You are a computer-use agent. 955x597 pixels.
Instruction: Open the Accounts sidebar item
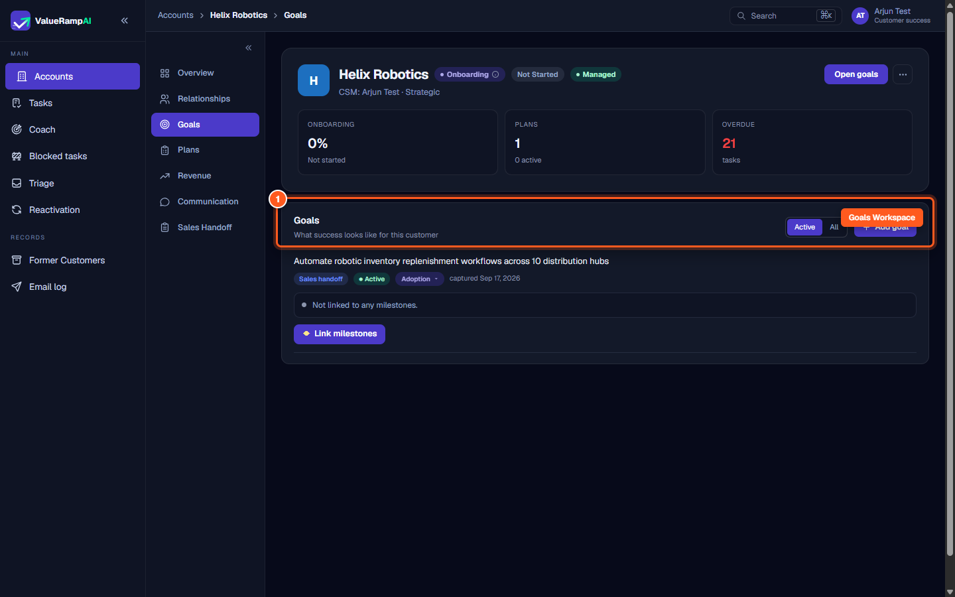coord(72,76)
